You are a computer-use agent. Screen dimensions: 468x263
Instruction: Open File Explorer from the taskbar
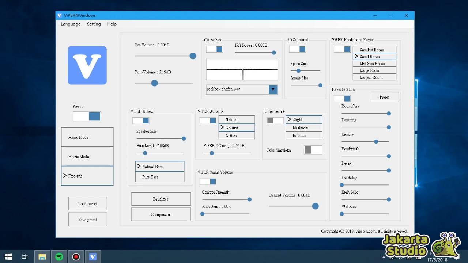coord(42,256)
